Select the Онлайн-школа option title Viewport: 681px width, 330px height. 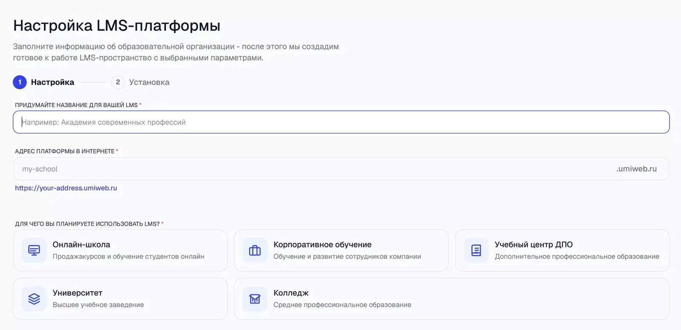[81, 245]
